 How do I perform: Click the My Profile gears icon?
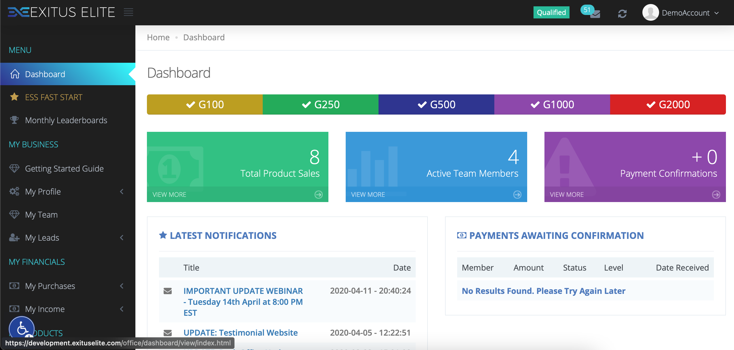14,191
